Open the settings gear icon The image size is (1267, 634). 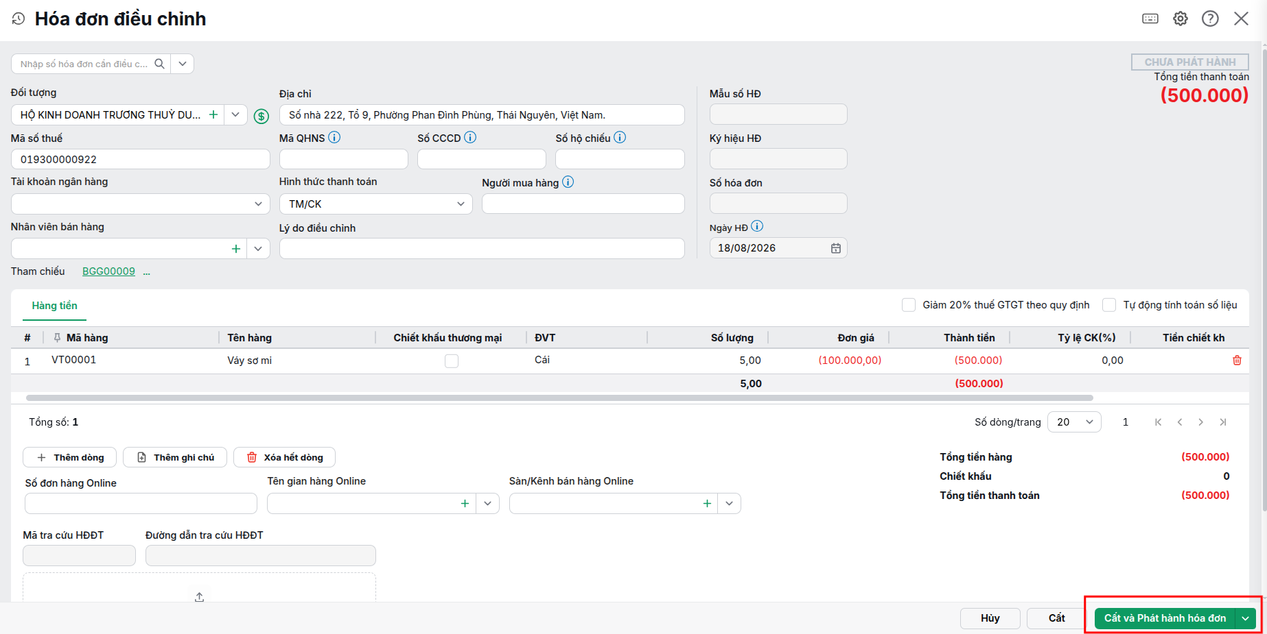pyautogui.click(x=1181, y=19)
